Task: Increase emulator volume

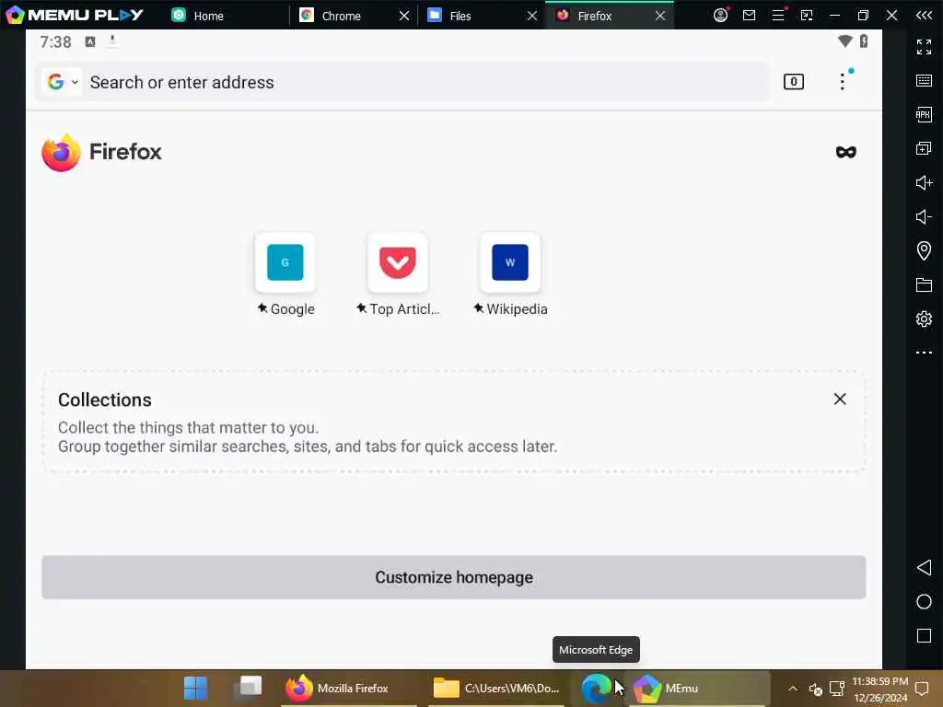Action: point(924,183)
